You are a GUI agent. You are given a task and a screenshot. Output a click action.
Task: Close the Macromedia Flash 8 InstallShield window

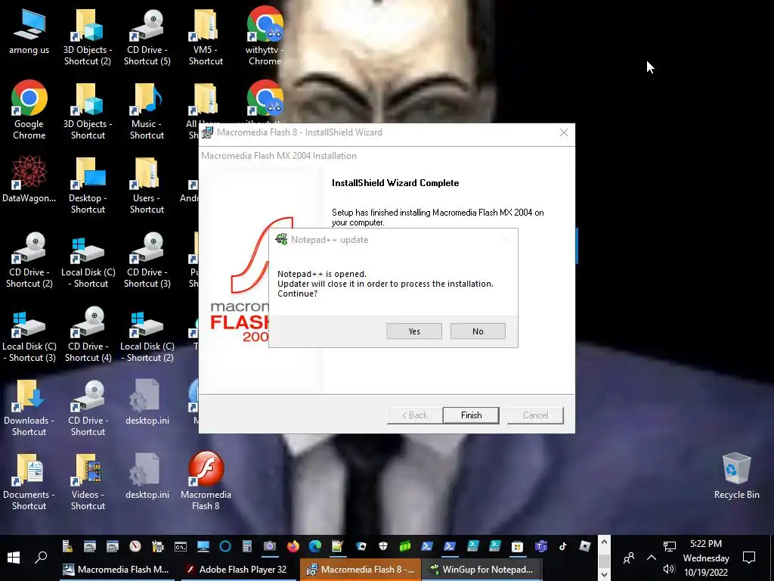coord(563,132)
